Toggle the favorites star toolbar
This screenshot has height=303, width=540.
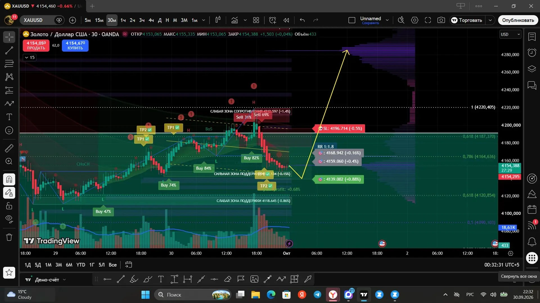click(x=9, y=272)
